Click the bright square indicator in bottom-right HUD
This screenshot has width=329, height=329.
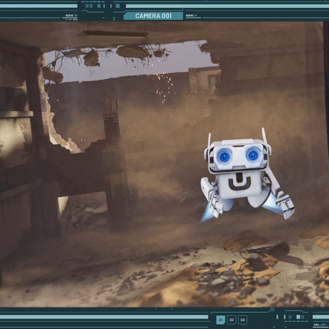(x=298, y=317)
